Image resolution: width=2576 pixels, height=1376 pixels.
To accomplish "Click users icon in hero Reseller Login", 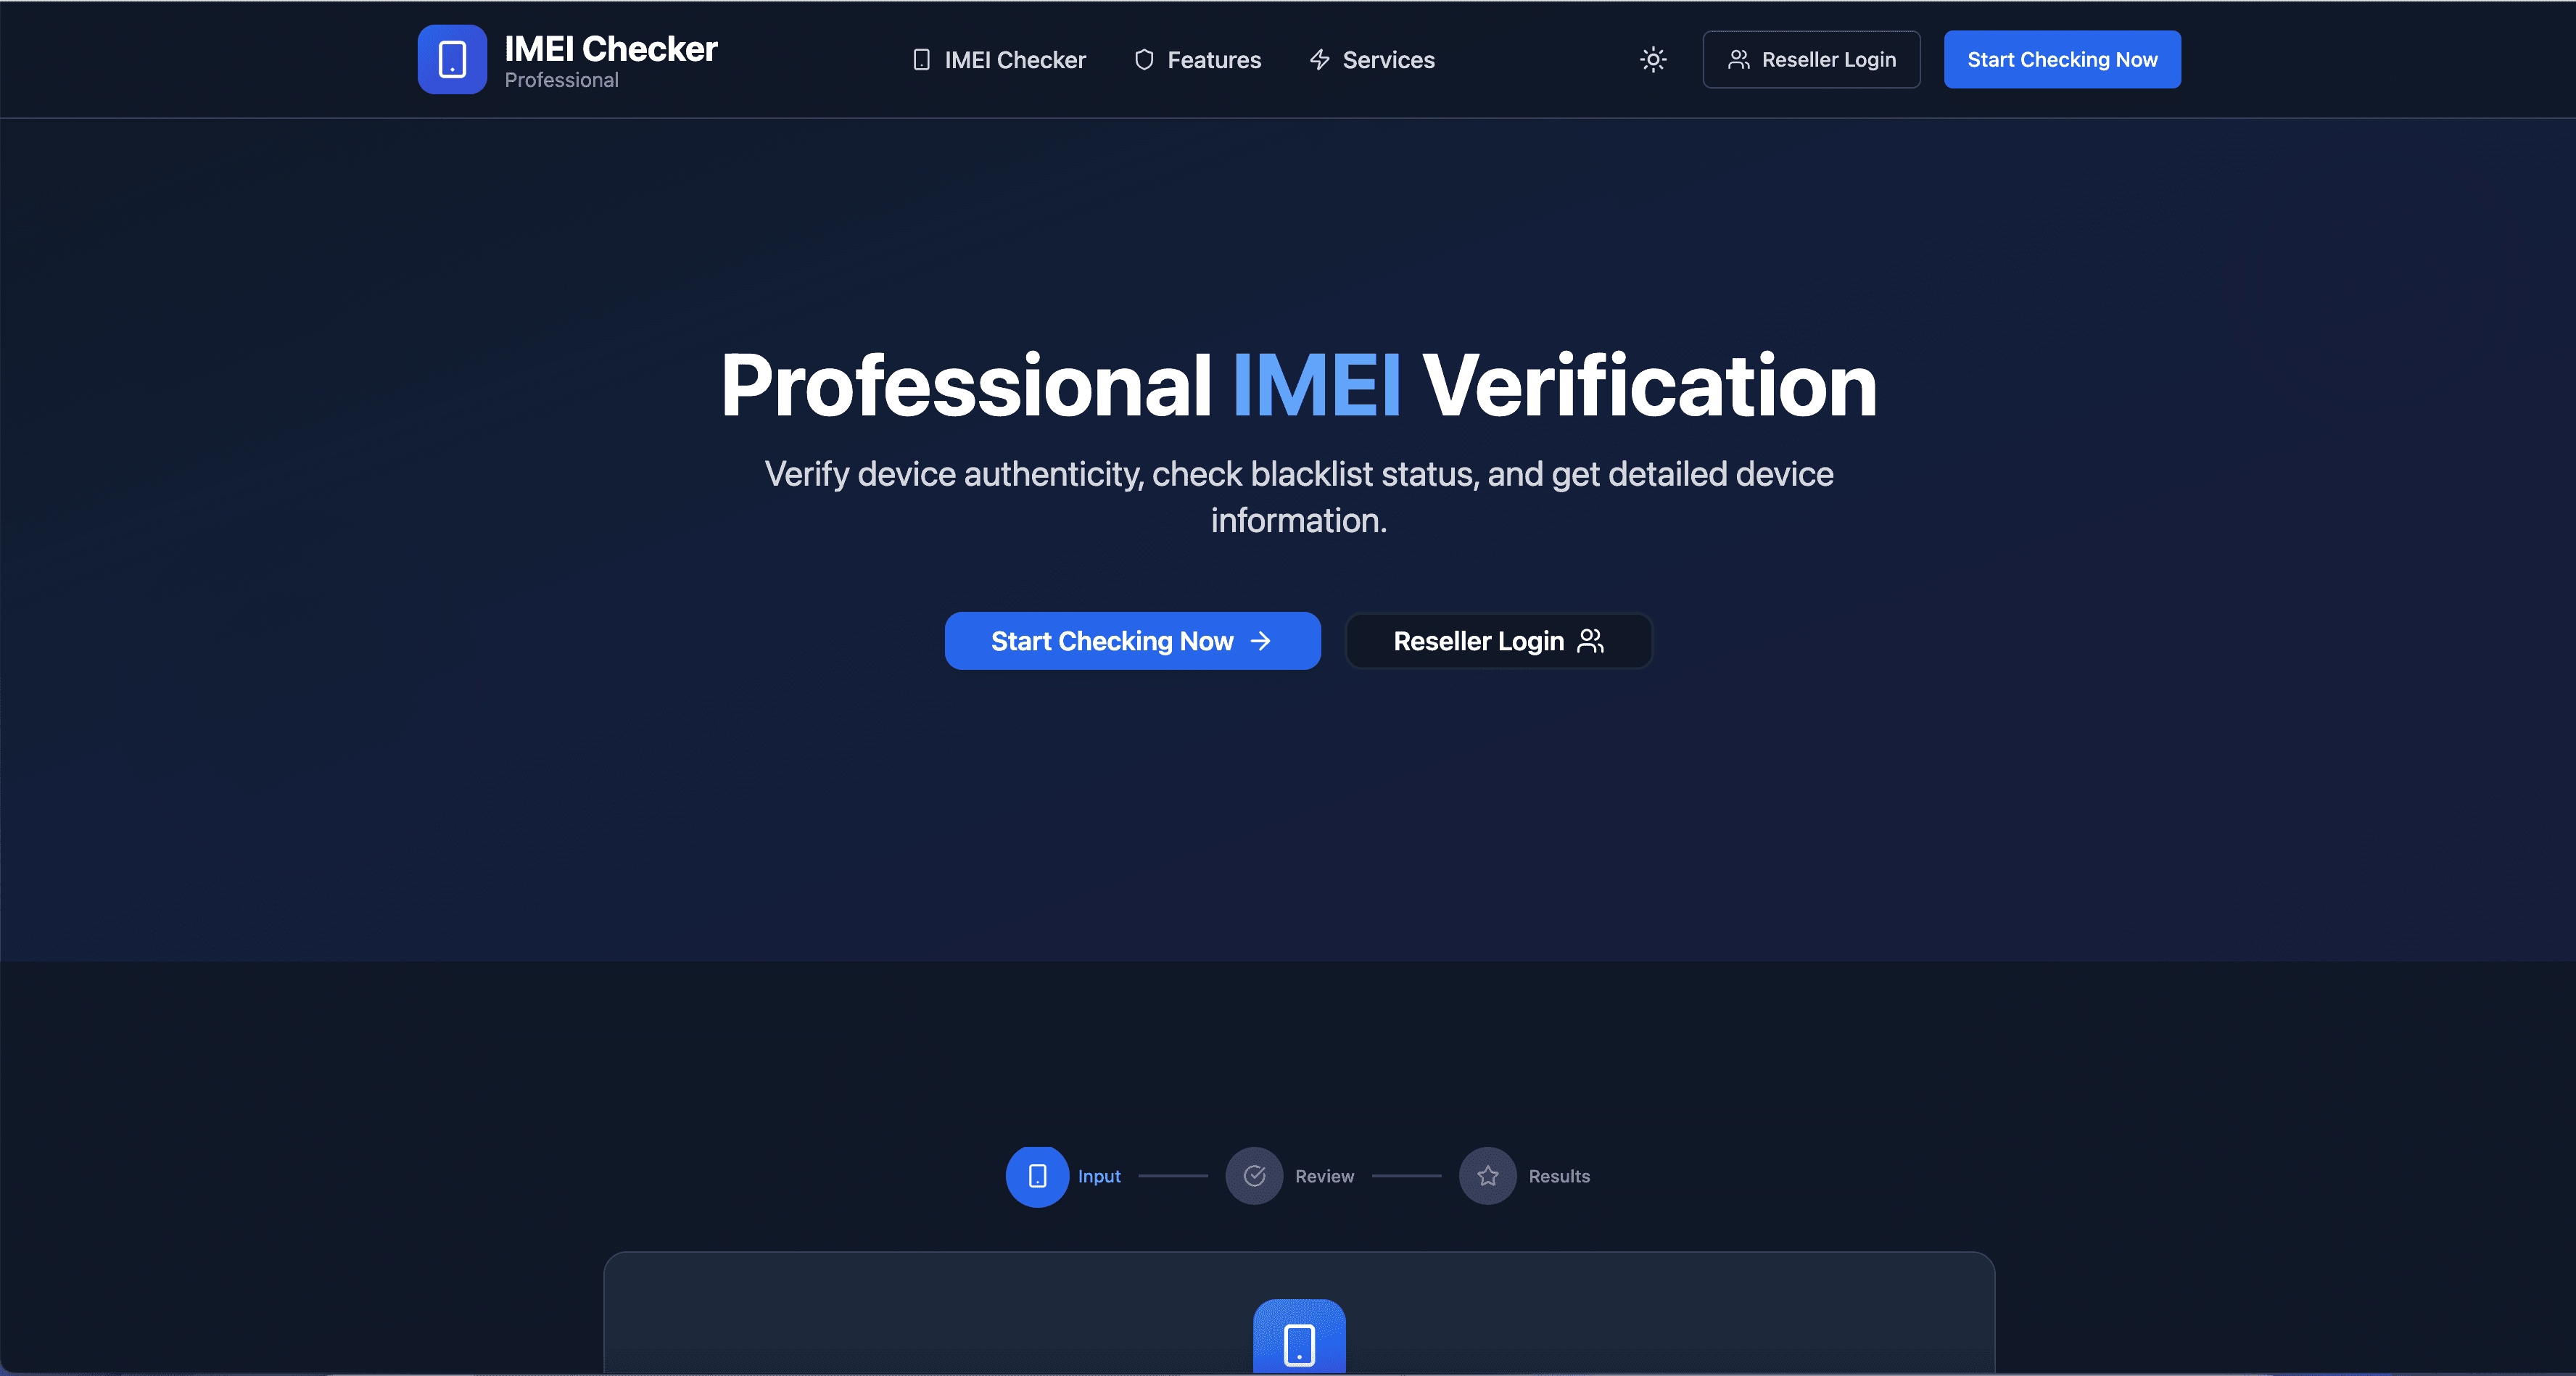I will 1590,641.
